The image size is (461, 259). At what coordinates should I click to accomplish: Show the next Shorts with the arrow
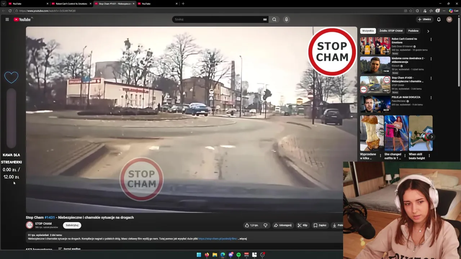[x=431, y=137]
